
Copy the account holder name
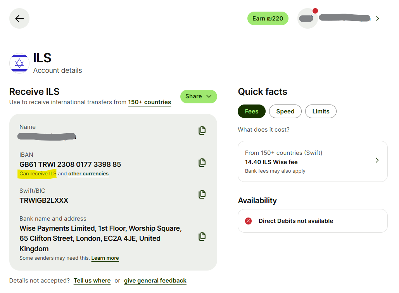click(x=202, y=131)
